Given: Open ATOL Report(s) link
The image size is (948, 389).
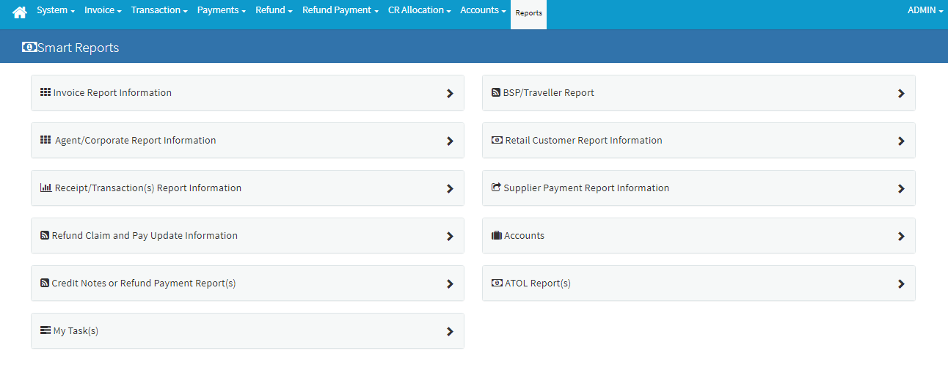Looking at the screenshot, I should pyautogui.click(x=538, y=284).
